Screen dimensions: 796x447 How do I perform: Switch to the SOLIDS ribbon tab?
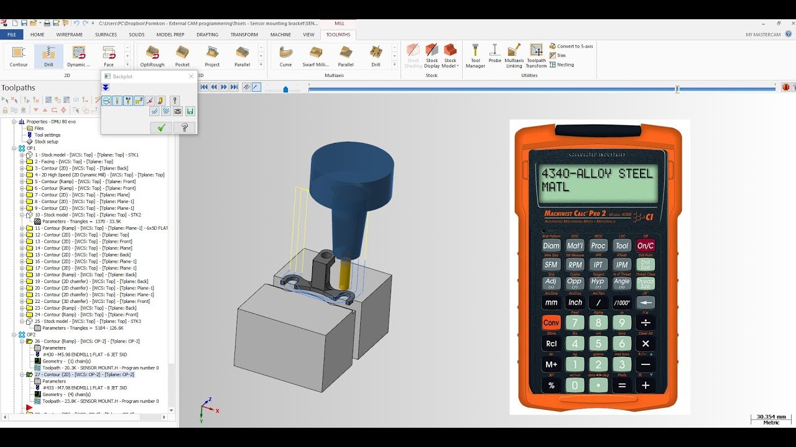click(x=137, y=35)
